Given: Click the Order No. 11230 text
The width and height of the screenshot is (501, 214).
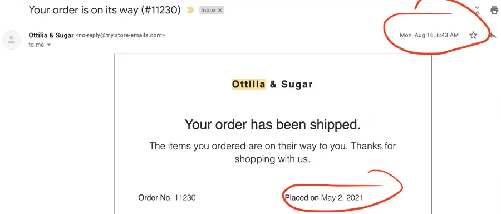Looking at the screenshot, I should [167, 198].
